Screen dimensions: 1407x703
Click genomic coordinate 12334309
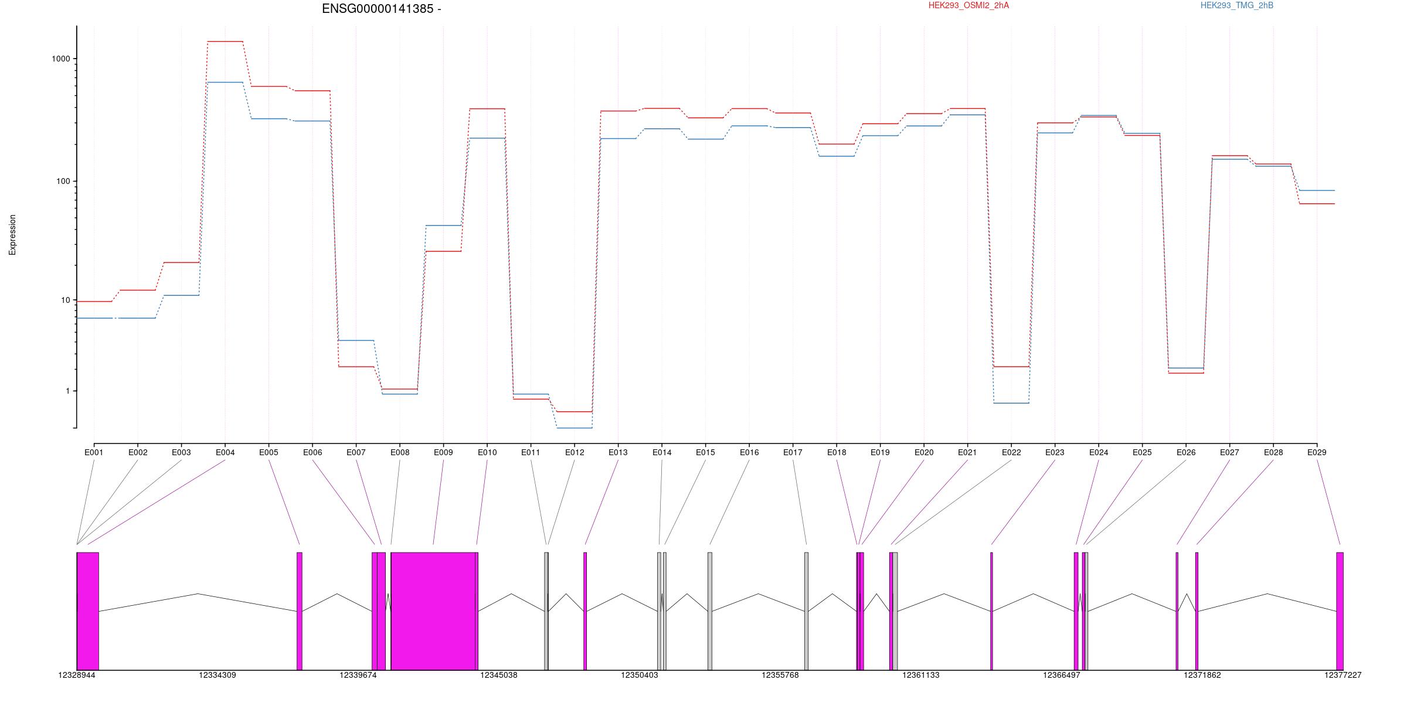(217, 675)
